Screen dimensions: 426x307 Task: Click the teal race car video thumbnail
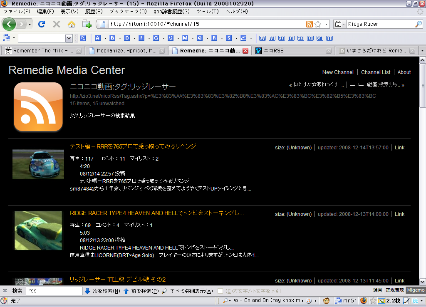(38, 230)
